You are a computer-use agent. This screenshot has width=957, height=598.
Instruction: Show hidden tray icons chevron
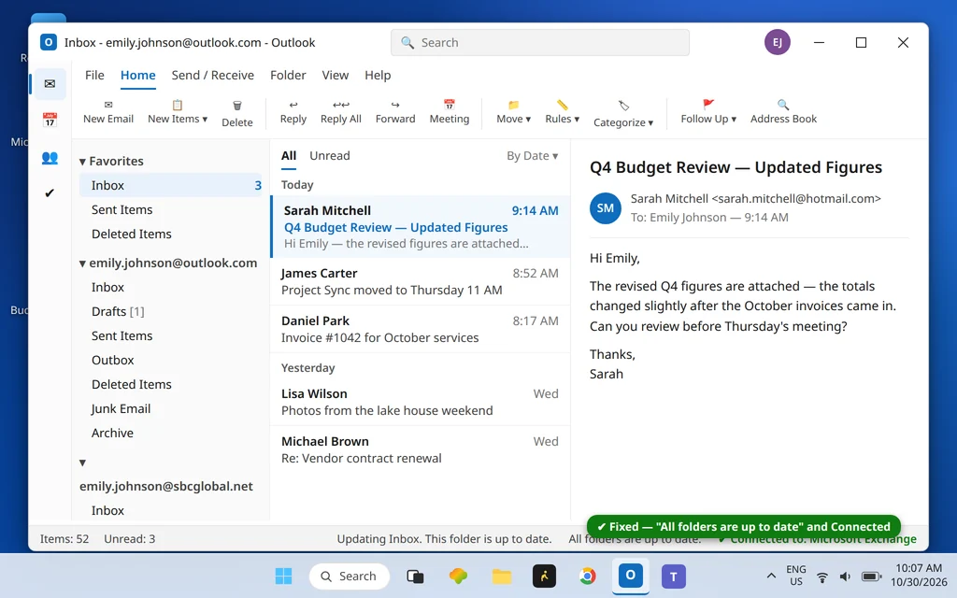coord(771,576)
